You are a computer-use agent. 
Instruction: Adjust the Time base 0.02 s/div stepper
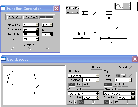pyautogui.click(x=98, y=76)
